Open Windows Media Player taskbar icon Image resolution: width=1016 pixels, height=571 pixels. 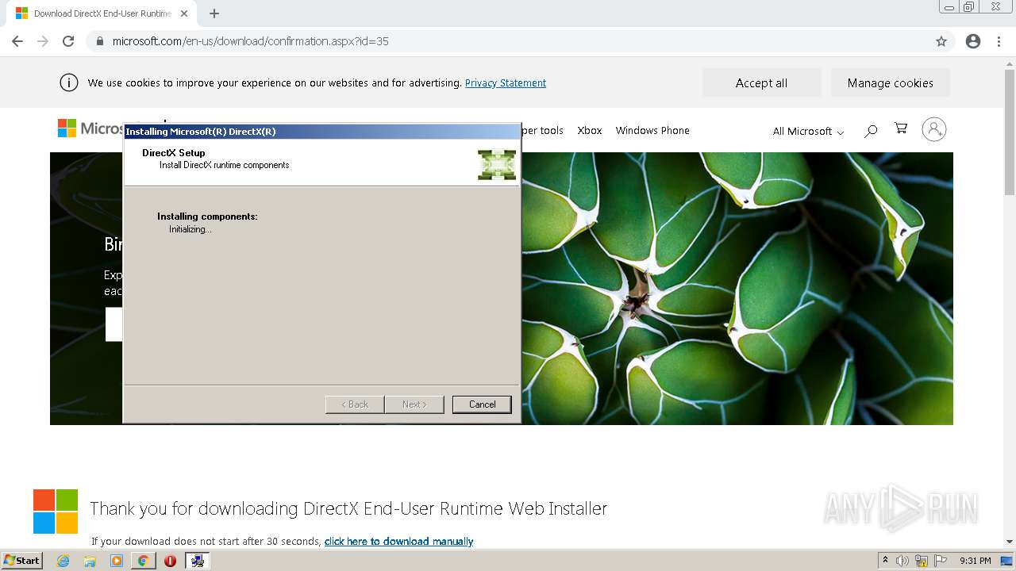click(117, 561)
